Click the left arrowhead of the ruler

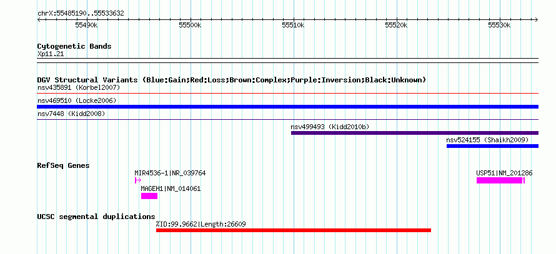(x=39, y=19)
